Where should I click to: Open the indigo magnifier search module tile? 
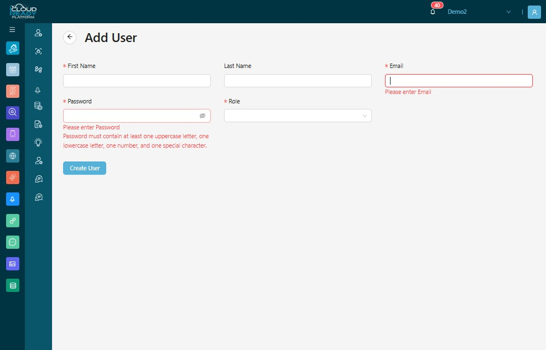pyautogui.click(x=13, y=112)
